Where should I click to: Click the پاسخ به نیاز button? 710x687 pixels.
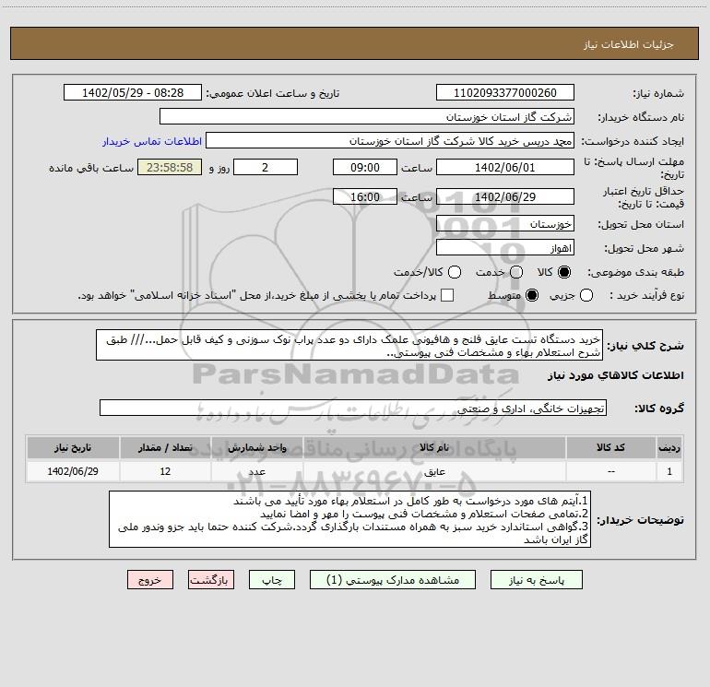[x=536, y=580]
